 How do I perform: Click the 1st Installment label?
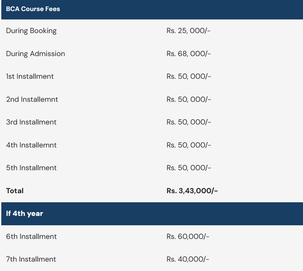[30, 77]
